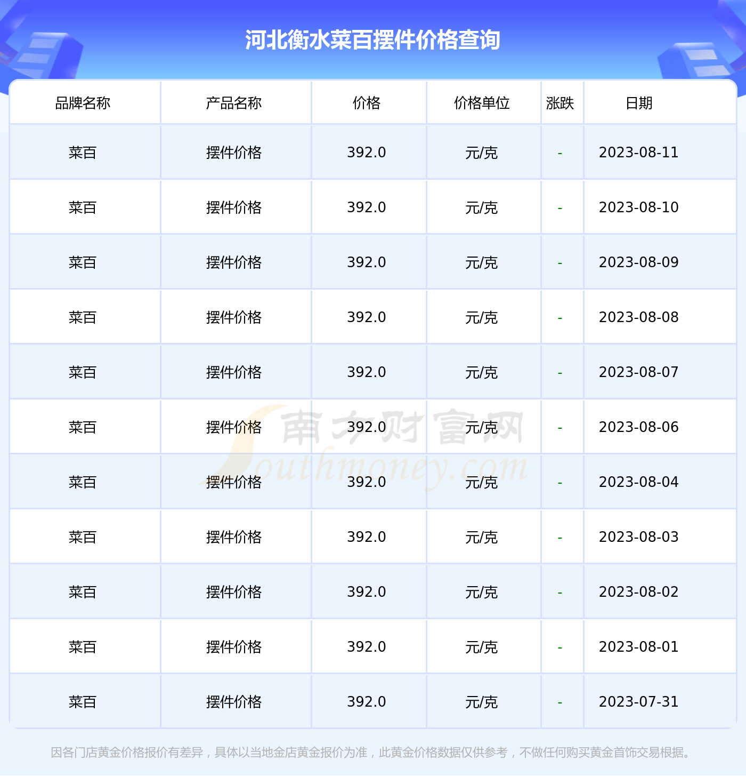Select date cell 2023-07-31
Screen dimensions: 746x776
pos(639,702)
